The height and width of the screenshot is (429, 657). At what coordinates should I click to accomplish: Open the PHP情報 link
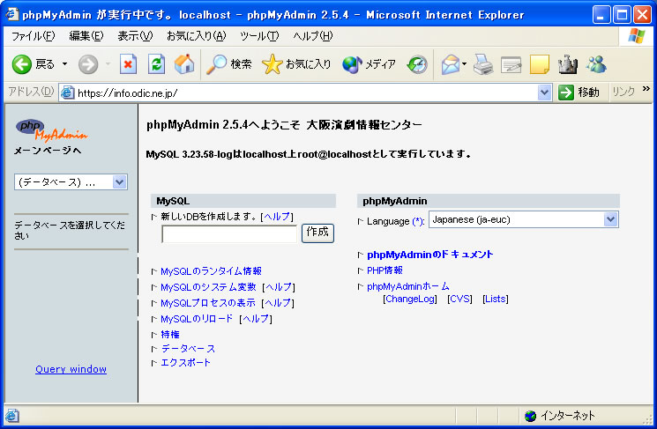[384, 270]
